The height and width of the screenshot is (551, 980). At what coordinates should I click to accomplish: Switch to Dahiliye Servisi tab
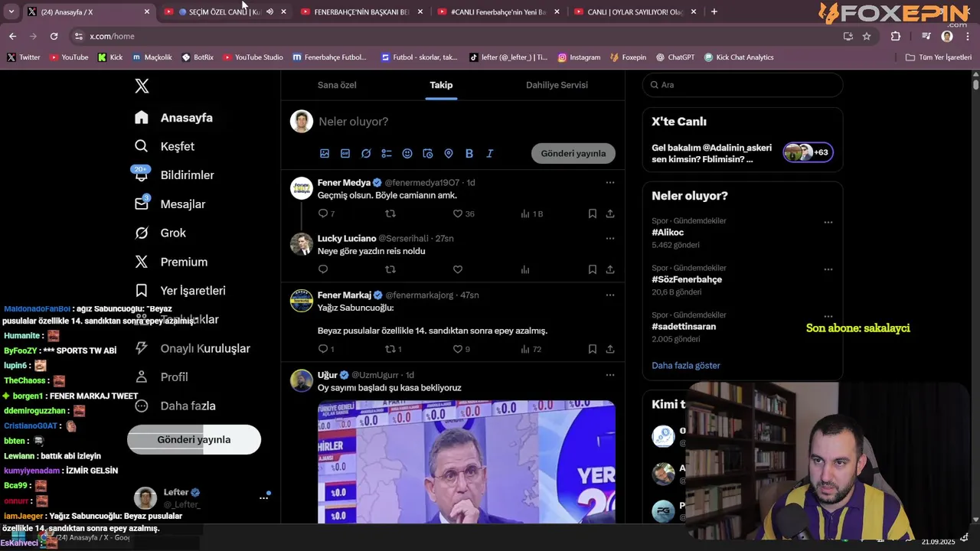557,85
